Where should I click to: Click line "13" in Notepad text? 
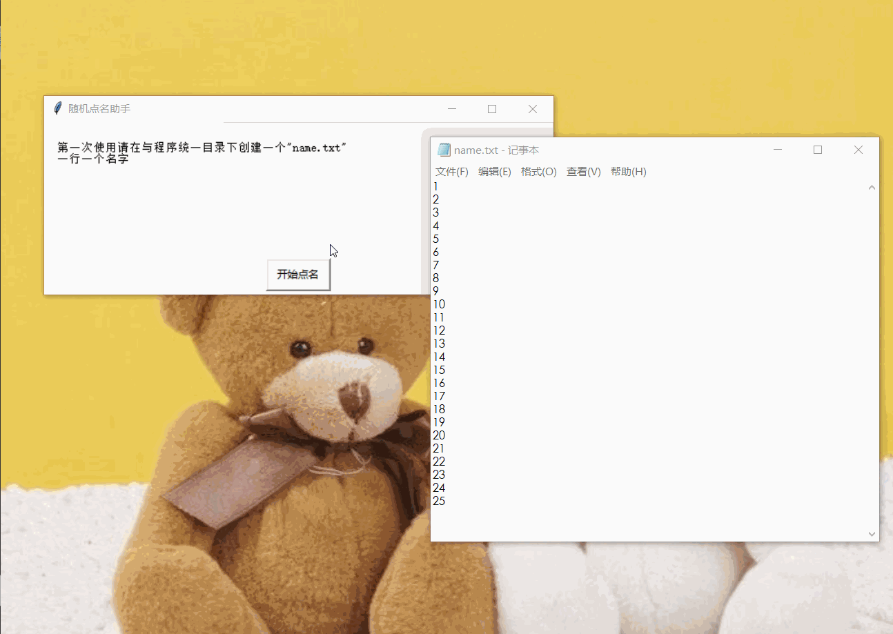pyautogui.click(x=439, y=344)
